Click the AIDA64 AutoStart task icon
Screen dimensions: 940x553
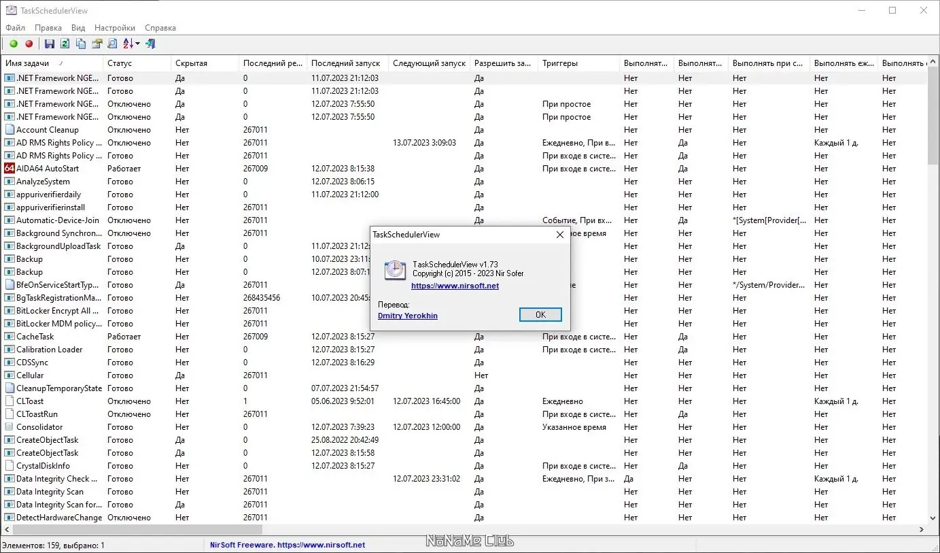10,169
